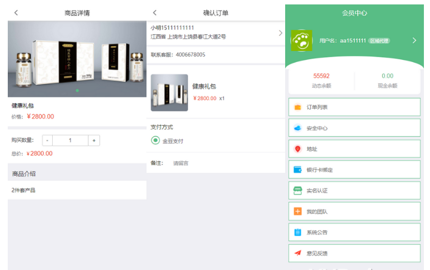Viewport: 430px width, 270px height.
Task: Select the 金豆支付 radio button
Action: tap(155, 140)
